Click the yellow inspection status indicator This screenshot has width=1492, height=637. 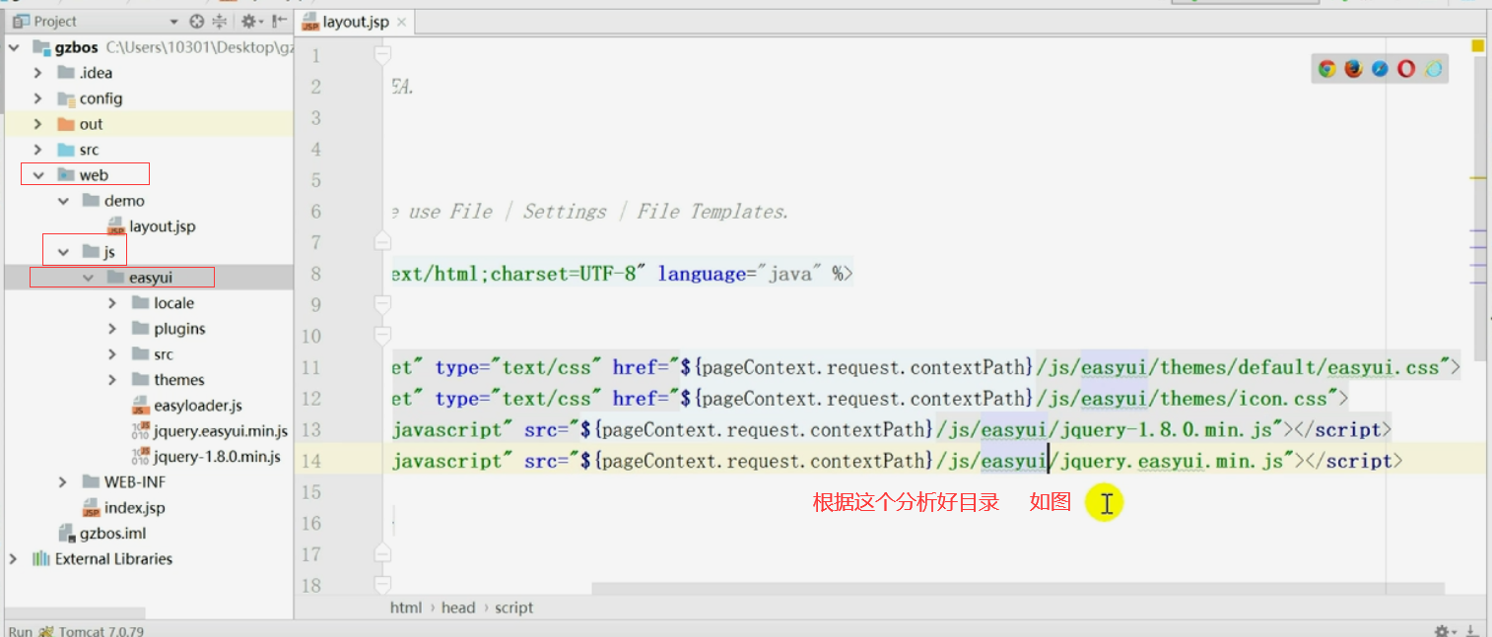coord(1478,46)
